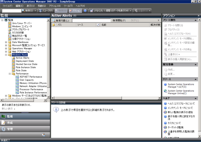
Task: Click the severity bell column header icon
Action: (54, 25)
